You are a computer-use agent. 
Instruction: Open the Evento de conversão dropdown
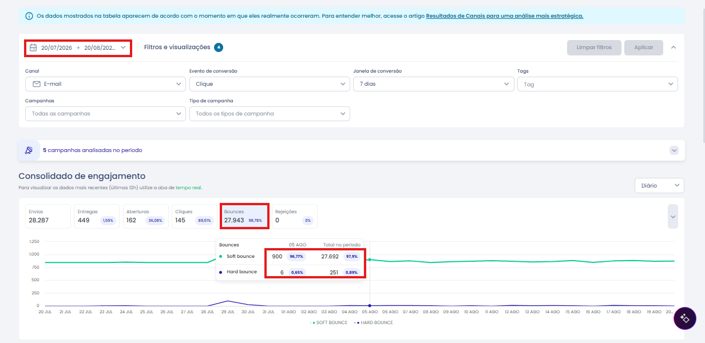[270, 84]
